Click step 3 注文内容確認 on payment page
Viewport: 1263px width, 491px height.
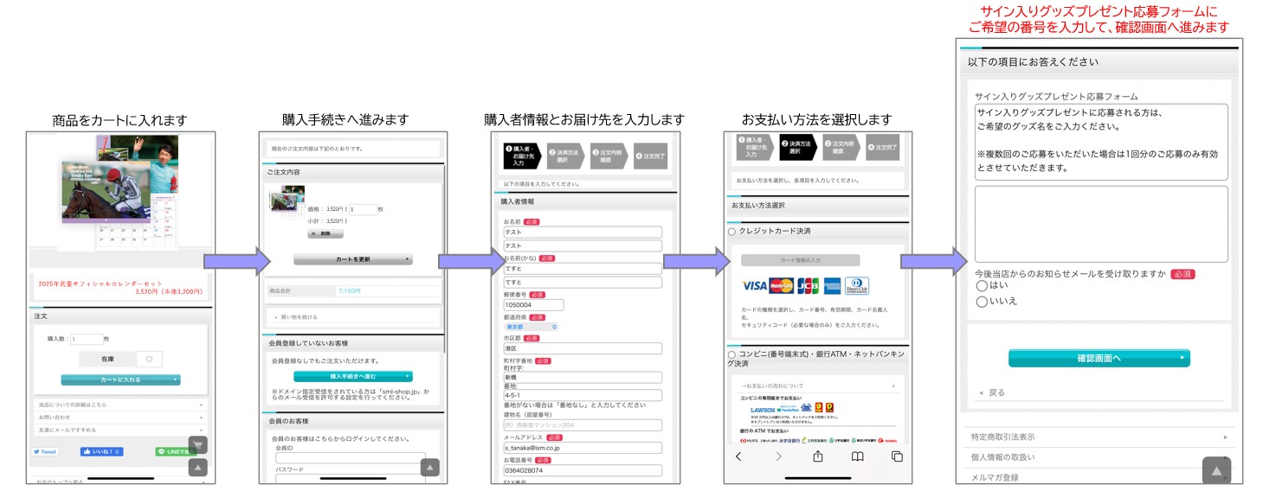click(841, 148)
